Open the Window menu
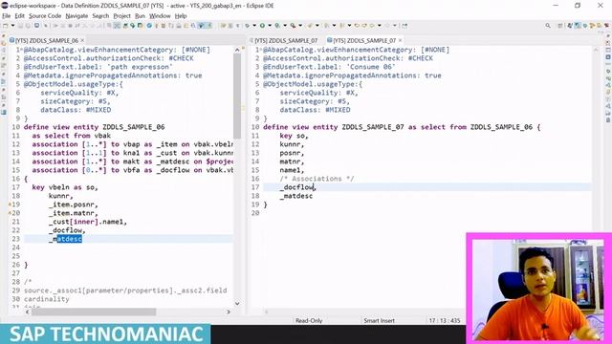This screenshot has height=344, width=612. 160,16
